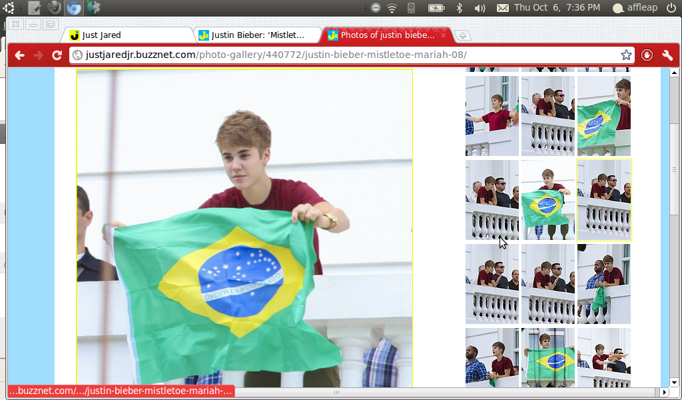The image size is (682, 400).
Task: Click the horizontal scrollbar right arrow
Action: tap(664, 392)
